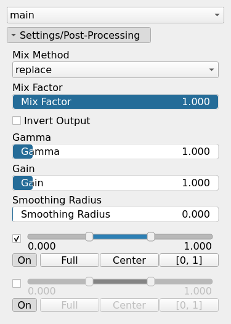Collapse the Settings/Post-Processing section
This screenshot has height=324, width=231.
[79, 35]
